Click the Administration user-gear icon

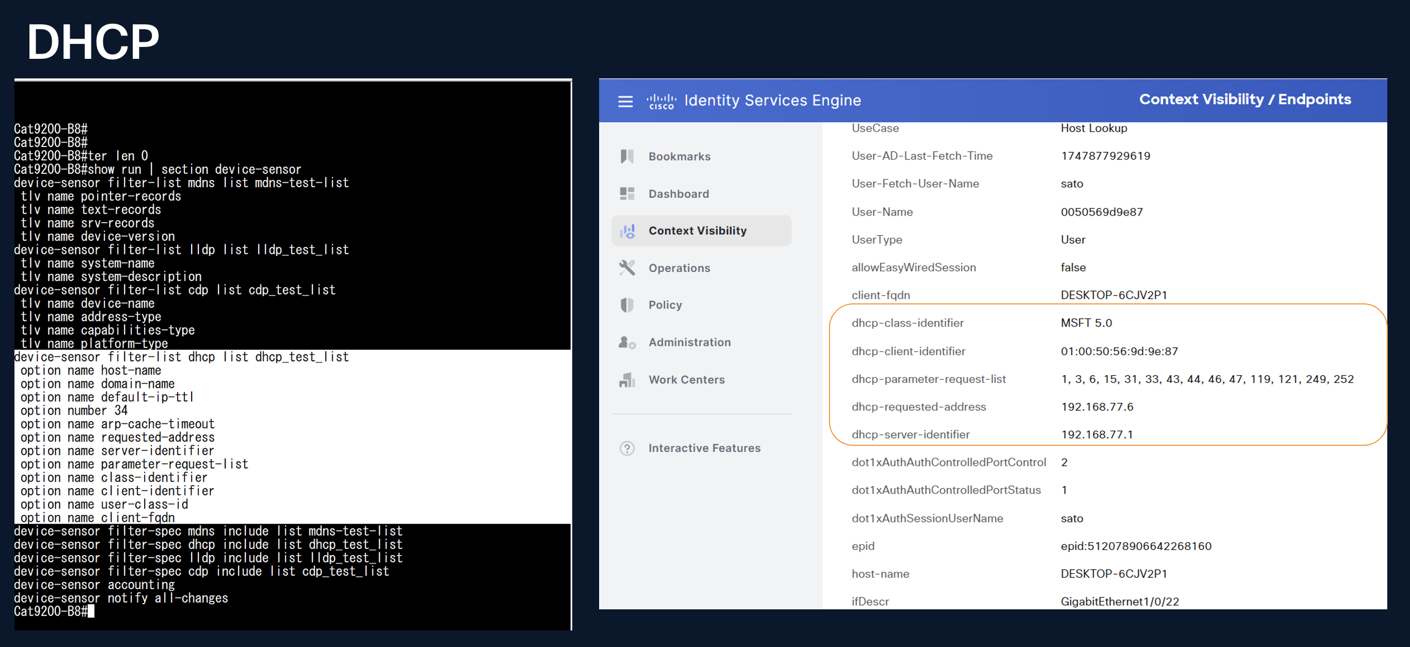(x=628, y=343)
